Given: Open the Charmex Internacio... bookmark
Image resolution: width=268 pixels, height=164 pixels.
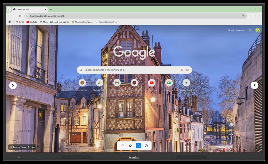Looking at the screenshot, I should (82, 22).
